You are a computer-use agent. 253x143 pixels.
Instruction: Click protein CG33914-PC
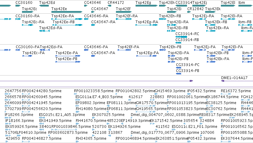click(x=188, y=65)
